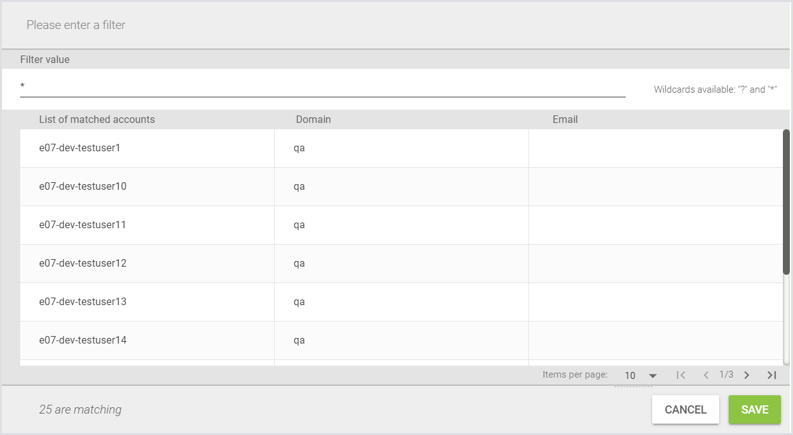Jump to the last page of results
The height and width of the screenshot is (435, 793).
coord(772,375)
